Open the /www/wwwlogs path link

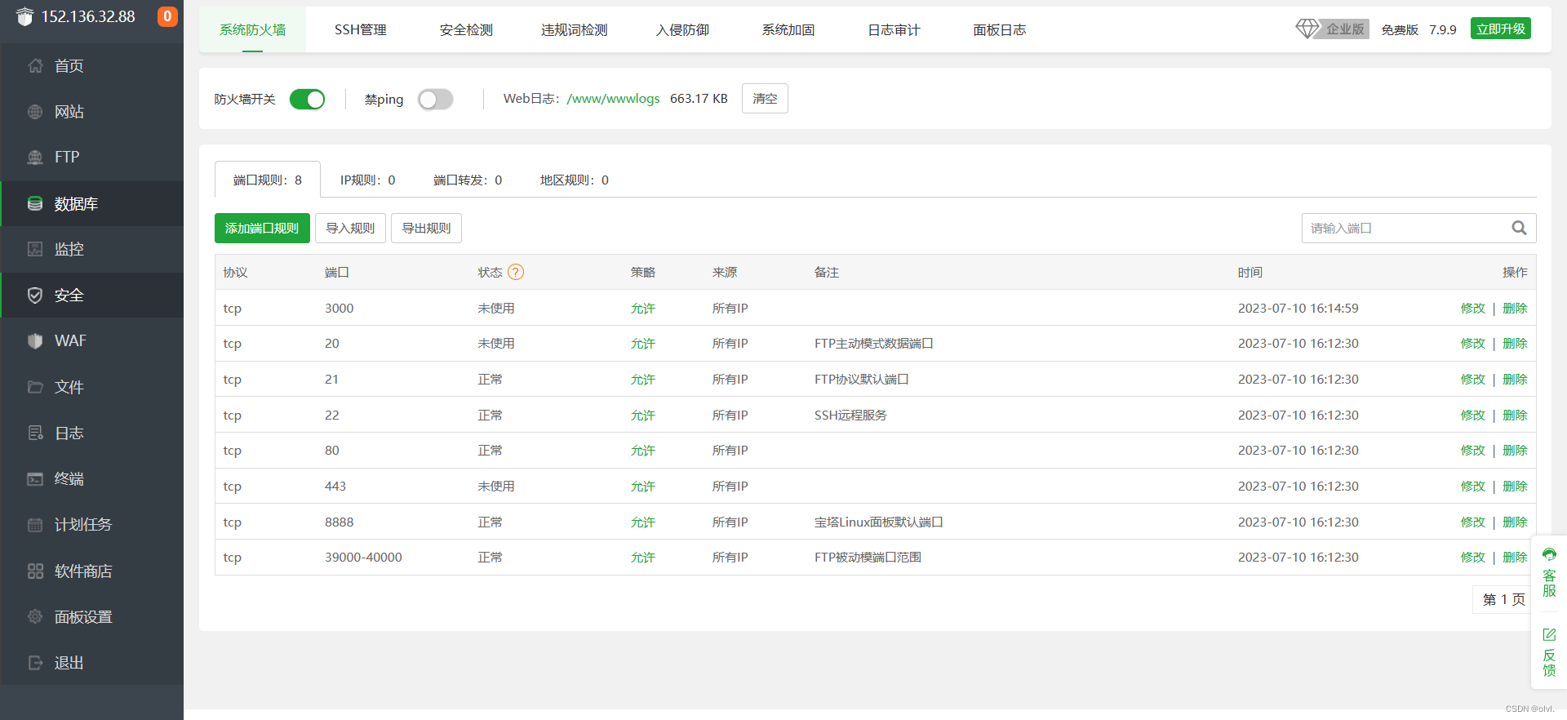(613, 99)
